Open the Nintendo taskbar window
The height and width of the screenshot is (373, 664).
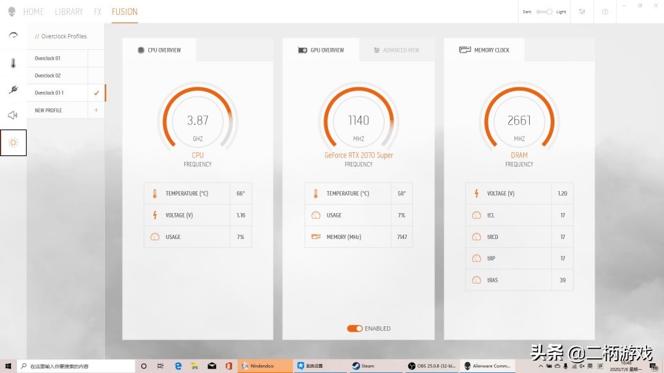pyautogui.click(x=266, y=366)
